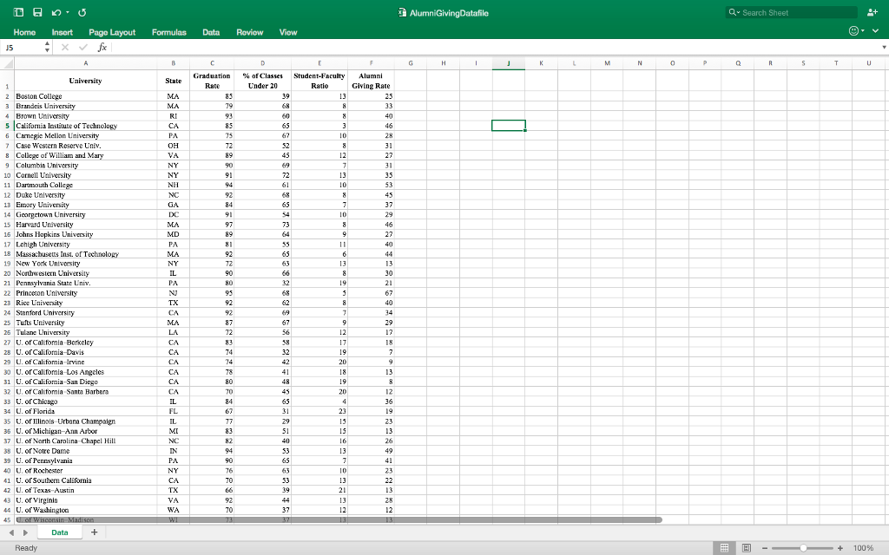Click the Name Box stepper arrows
Image resolution: width=889 pixels, height=555 pixels.
47,48
